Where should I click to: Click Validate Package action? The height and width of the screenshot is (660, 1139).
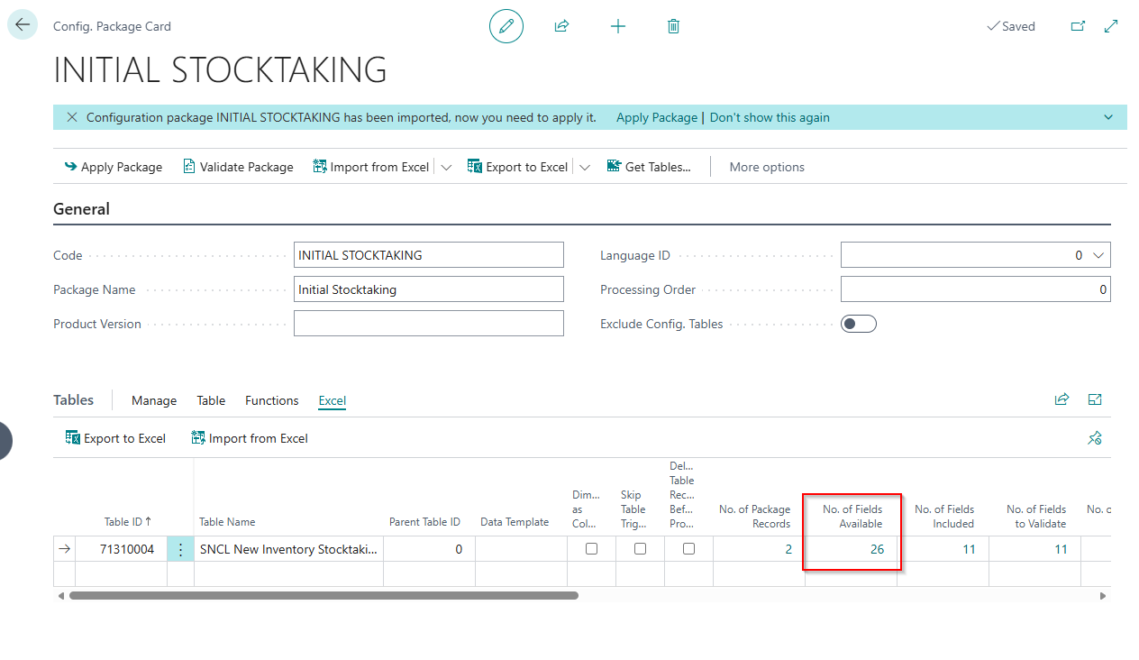click(x=238, y=167)
